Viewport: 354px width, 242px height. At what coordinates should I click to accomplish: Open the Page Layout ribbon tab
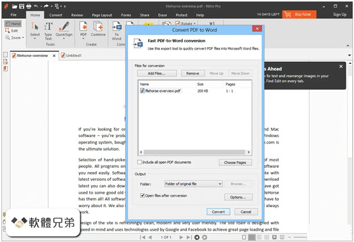point(102,15)
